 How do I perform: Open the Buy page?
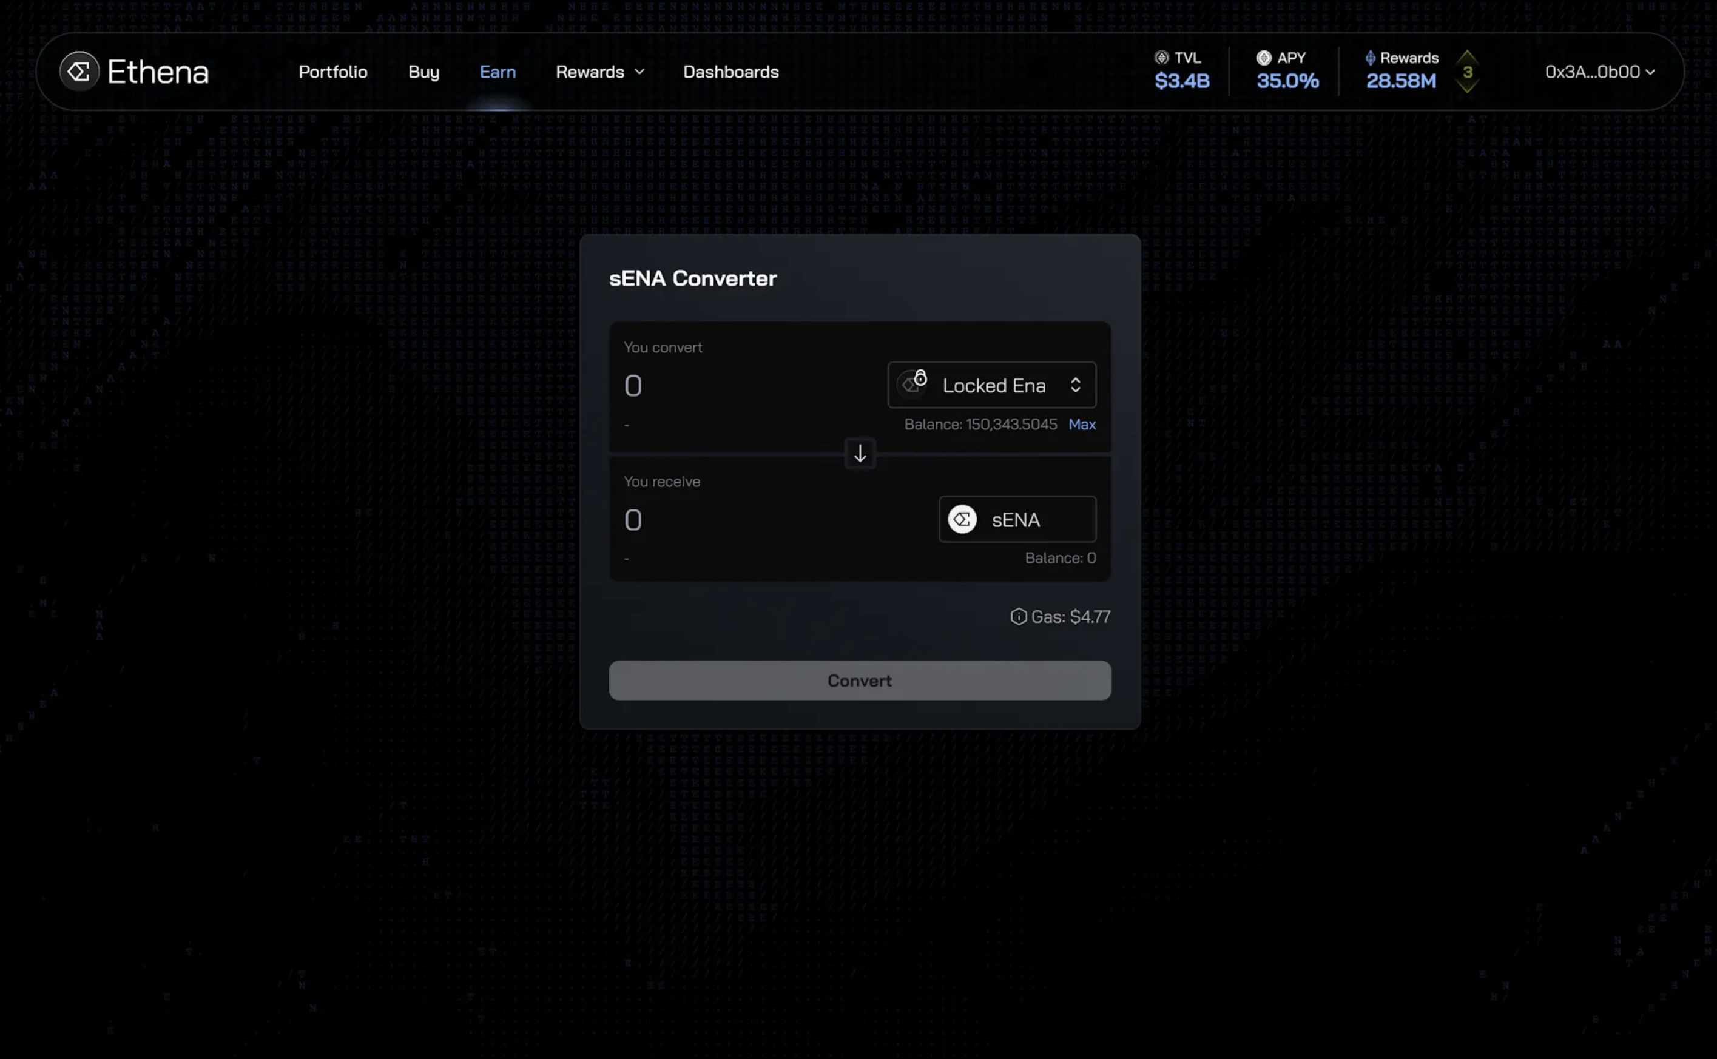pyautogui.click(x=424, y=72)
